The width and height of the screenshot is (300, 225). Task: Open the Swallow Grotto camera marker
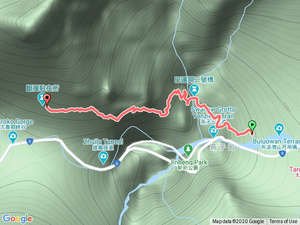[213, 132]
